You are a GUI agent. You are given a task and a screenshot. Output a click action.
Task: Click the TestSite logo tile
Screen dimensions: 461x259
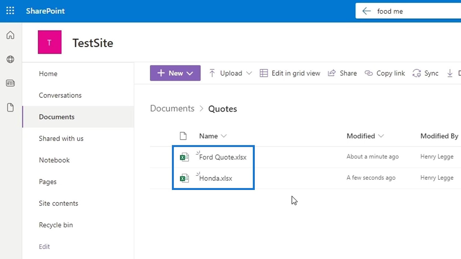50,42
